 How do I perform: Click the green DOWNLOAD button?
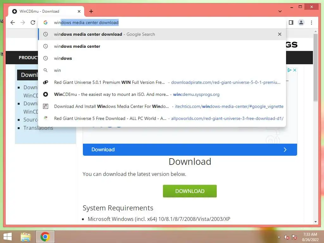[190, 191]
